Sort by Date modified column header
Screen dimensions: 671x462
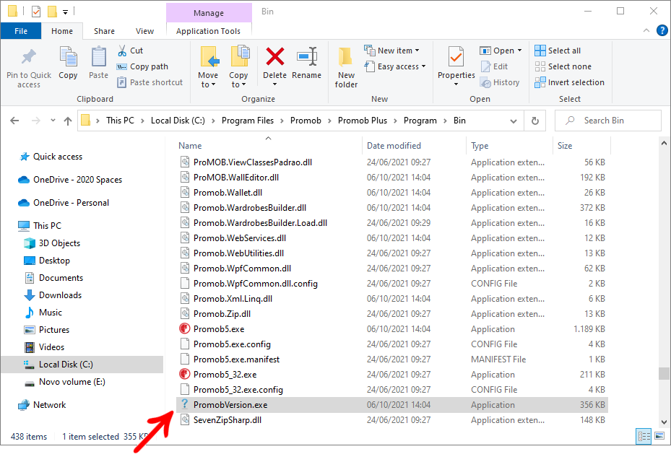pos(394,146)
